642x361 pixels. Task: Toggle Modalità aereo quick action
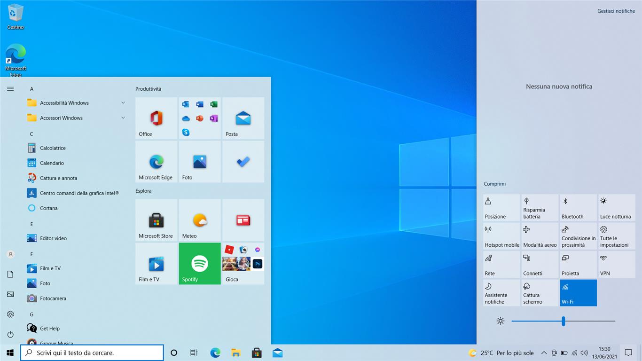(540, 236)
